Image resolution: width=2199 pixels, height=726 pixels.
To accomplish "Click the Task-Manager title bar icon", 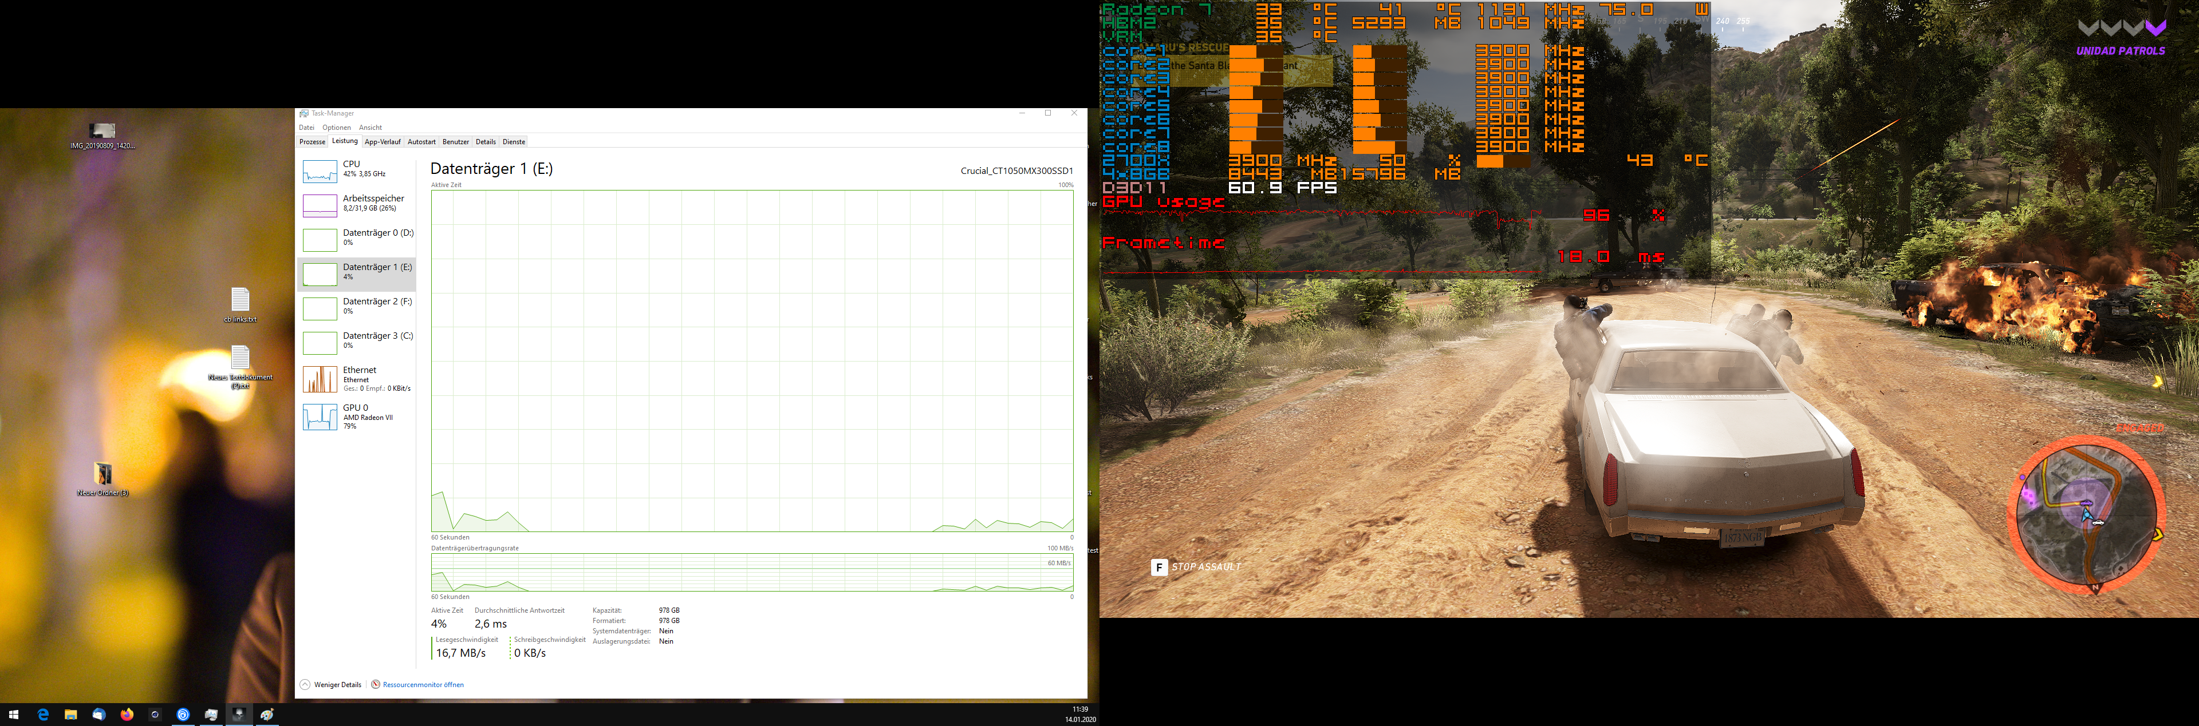I will click(x=304, y=113).
